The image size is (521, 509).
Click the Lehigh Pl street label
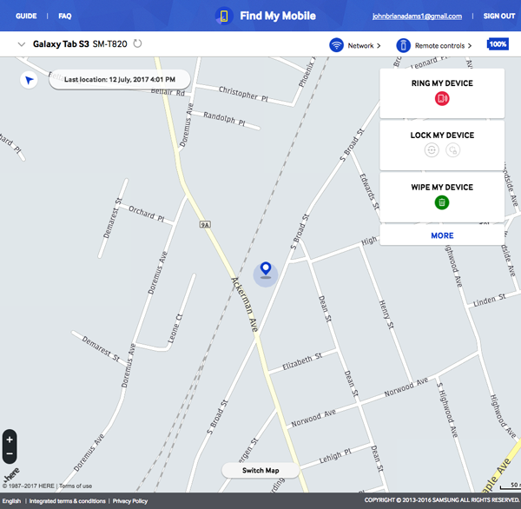(x=335, y=456)
